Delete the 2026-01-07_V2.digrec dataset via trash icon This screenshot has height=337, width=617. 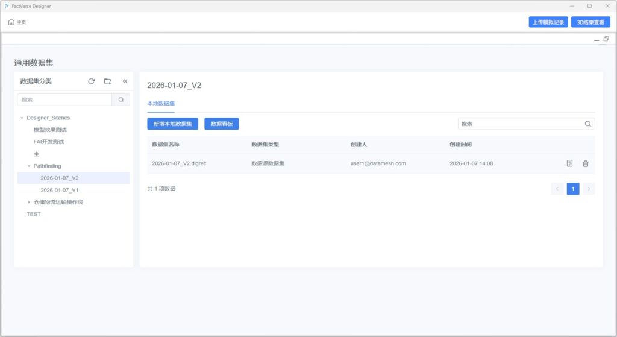coord(586,163)
